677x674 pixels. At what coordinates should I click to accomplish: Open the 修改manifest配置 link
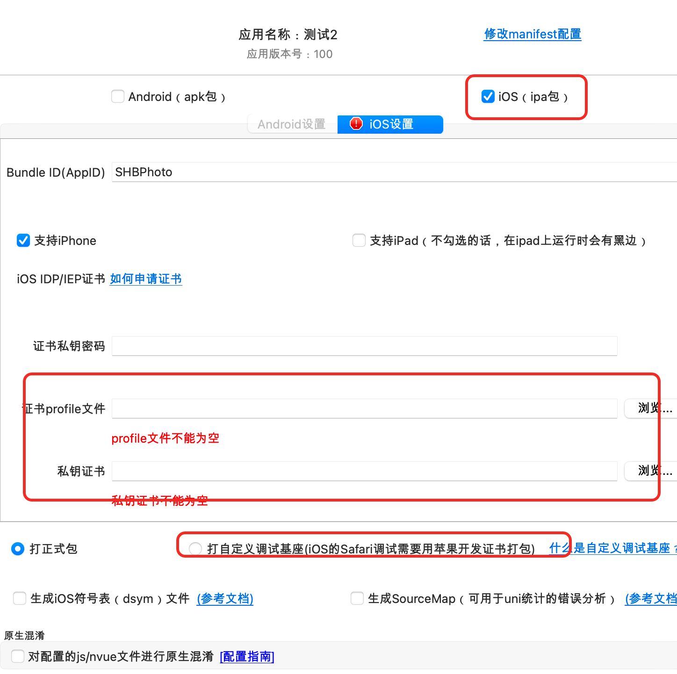click(533, 34)
